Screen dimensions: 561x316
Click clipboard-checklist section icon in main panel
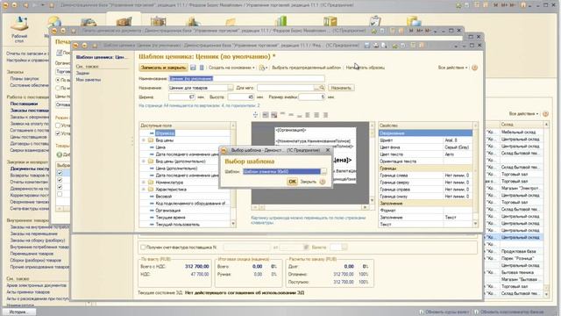[375, 21]
